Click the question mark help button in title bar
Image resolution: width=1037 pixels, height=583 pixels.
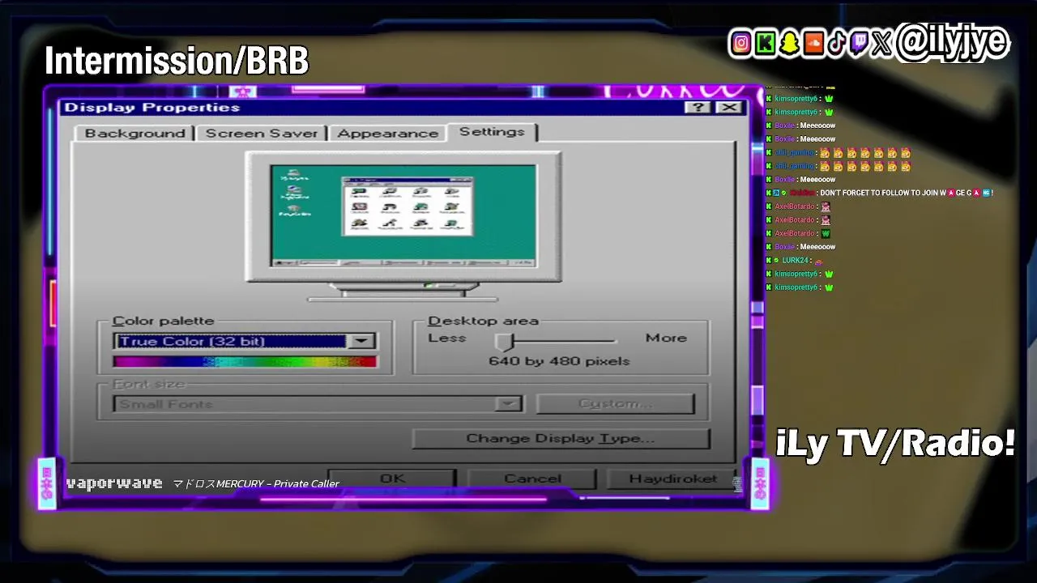[698, 108]
